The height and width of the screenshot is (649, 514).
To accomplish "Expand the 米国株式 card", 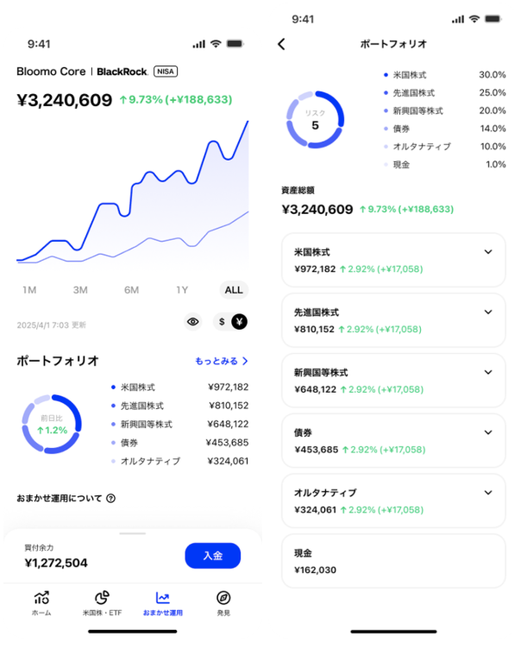I will coord(488,252).
